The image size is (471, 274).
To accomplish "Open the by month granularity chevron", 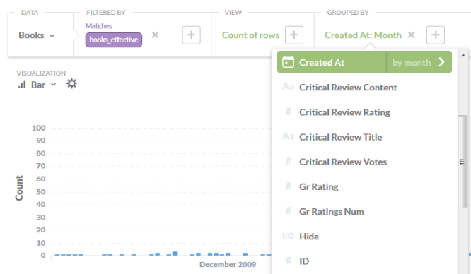I will pyautogui.click(x=441, y=62).
